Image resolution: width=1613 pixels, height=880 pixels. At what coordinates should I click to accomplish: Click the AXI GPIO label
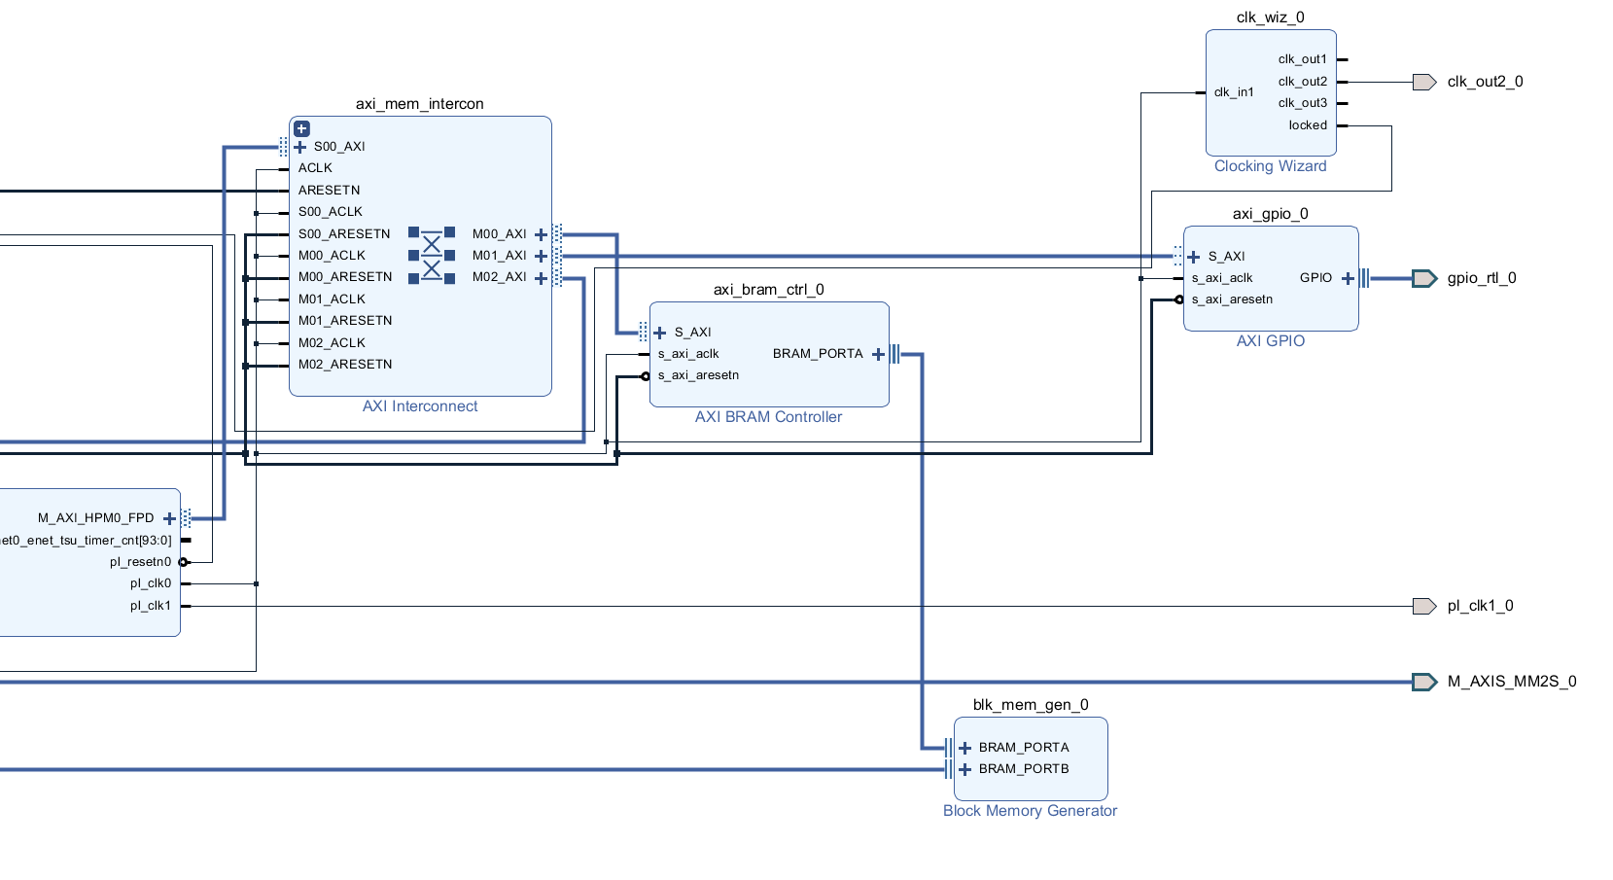(x=1271, y=341)
